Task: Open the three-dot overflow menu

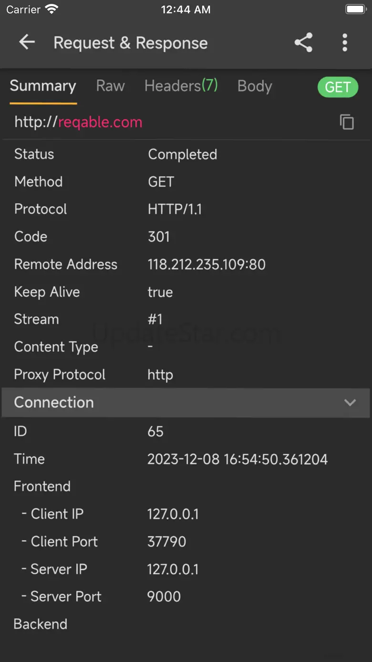Action: [x=345, y=42]
